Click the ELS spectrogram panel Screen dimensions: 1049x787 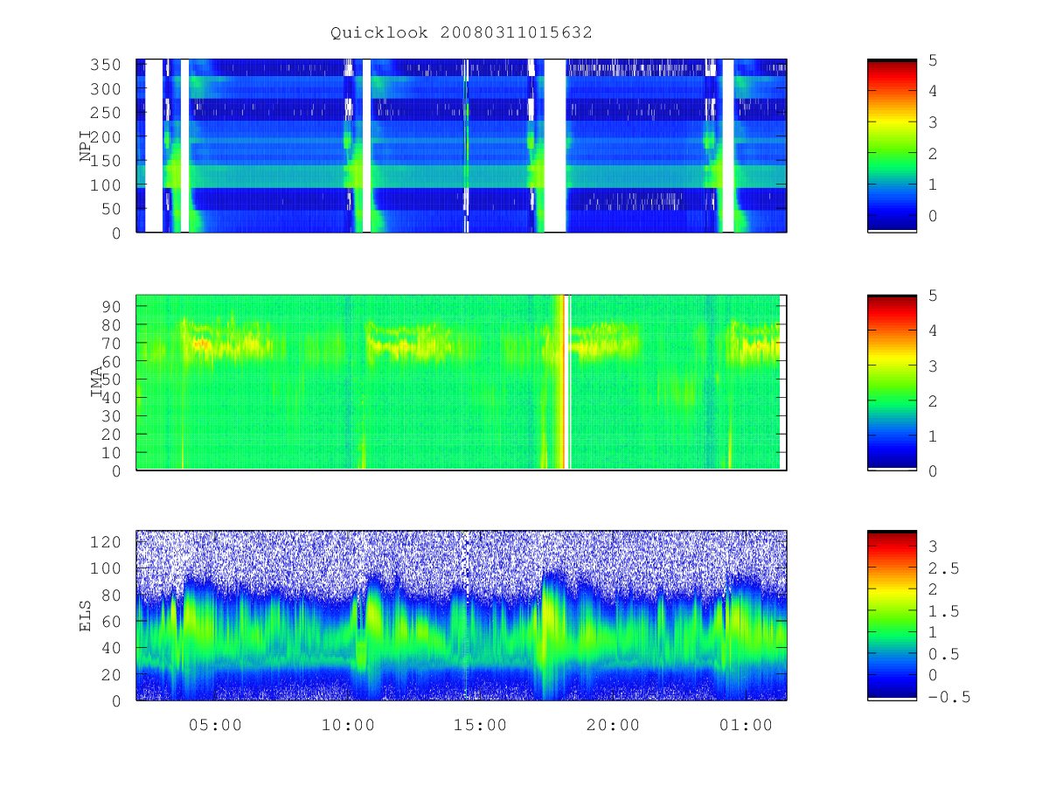462,616
